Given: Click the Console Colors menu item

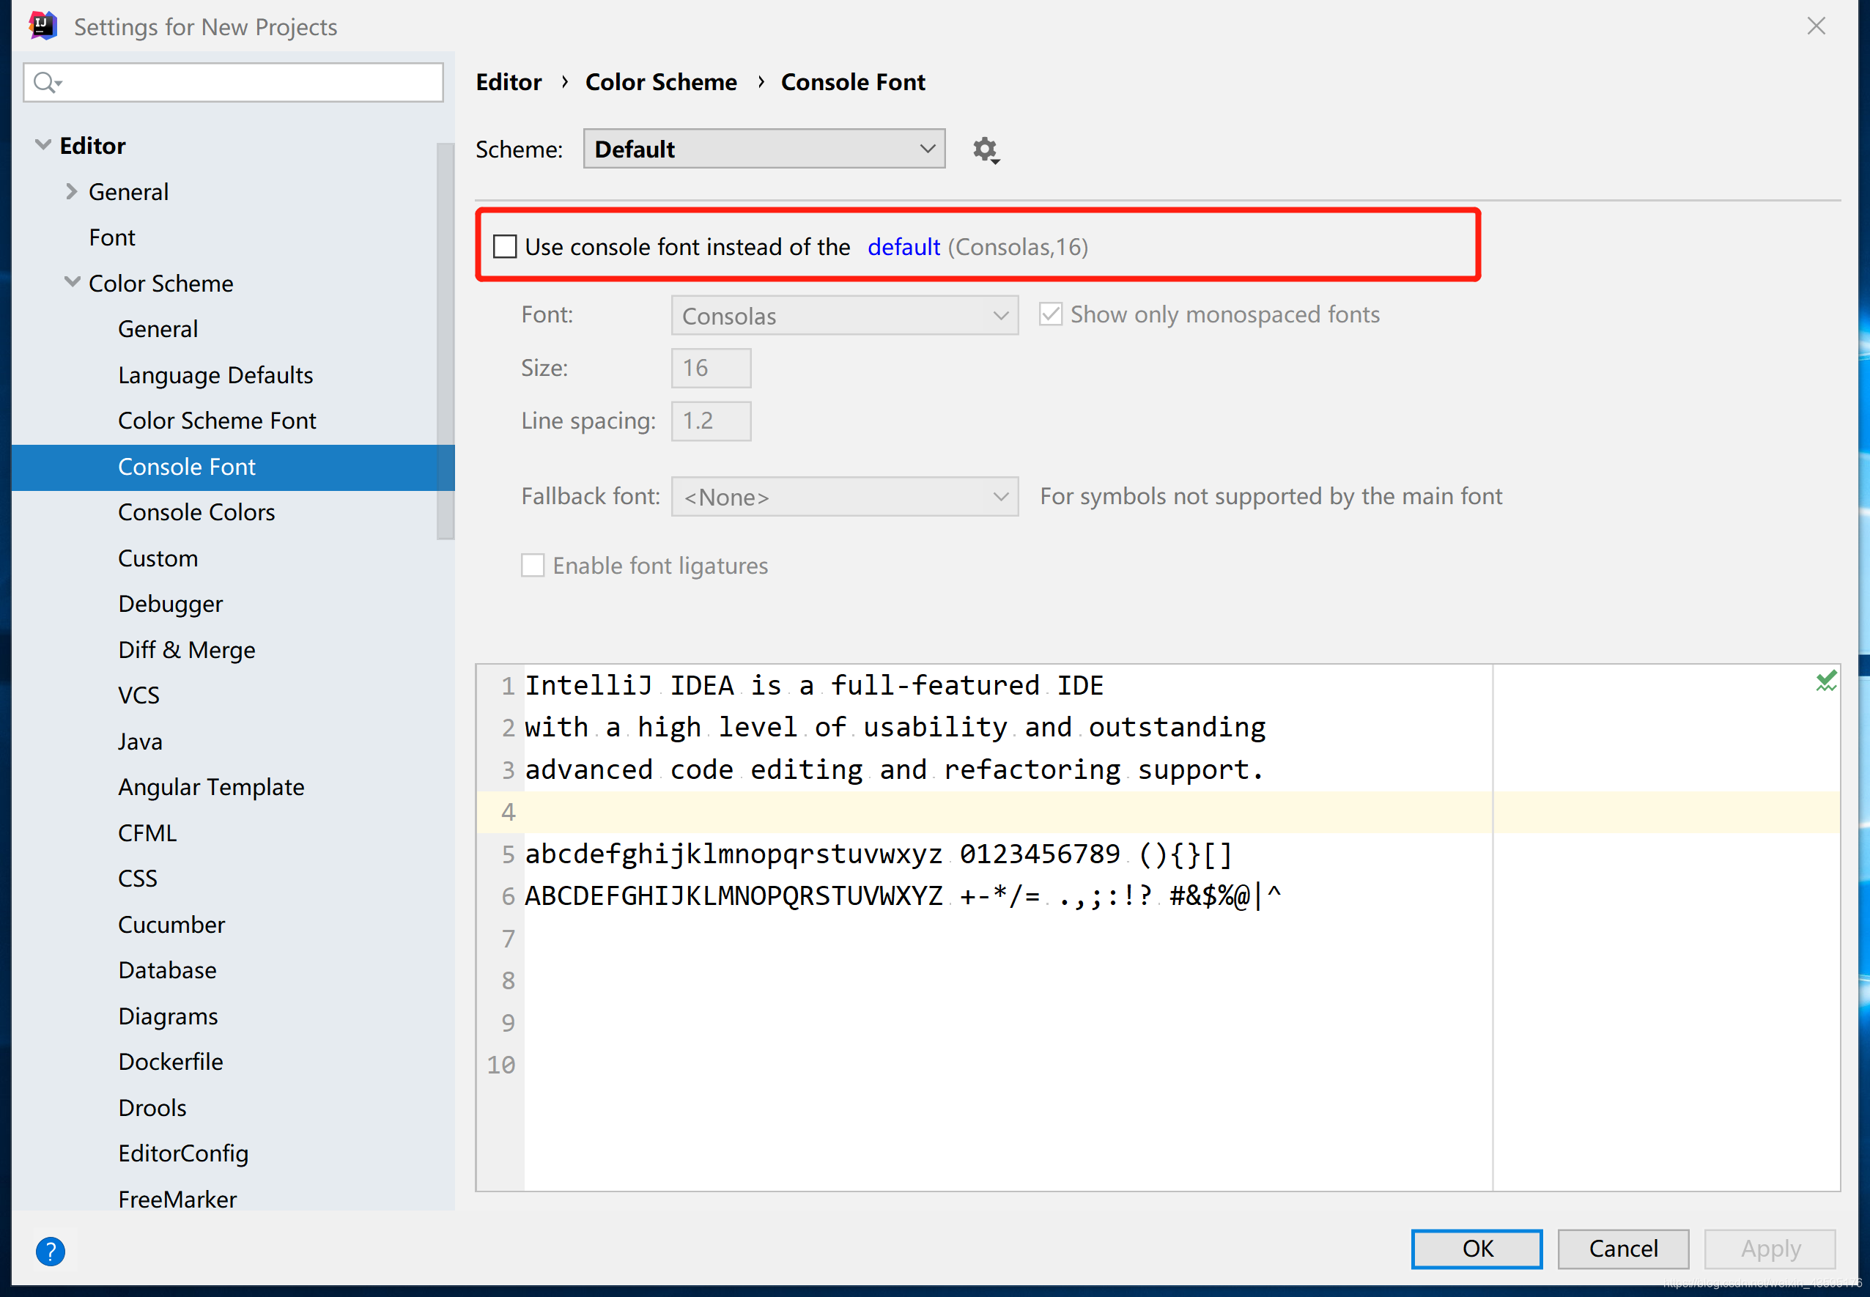Looking at the screenshot, I should (196, 511).
